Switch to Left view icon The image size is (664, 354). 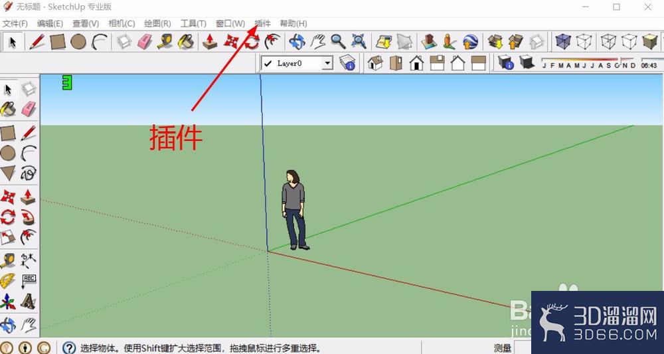pyautogui.click(x=479, y=62)
